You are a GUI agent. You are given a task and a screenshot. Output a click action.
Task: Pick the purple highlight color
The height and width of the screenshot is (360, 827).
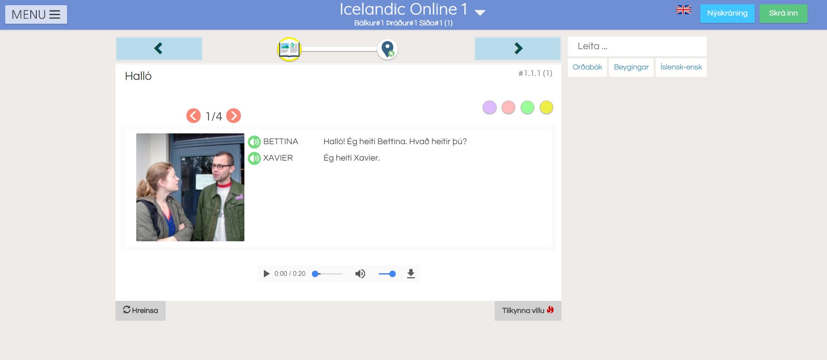[x=489, y=107]
